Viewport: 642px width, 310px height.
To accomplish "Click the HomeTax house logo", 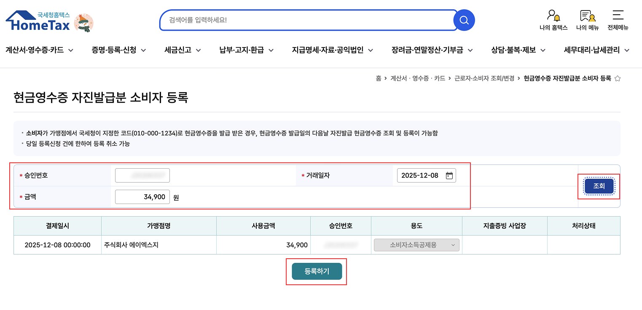I will click(38, 21).
